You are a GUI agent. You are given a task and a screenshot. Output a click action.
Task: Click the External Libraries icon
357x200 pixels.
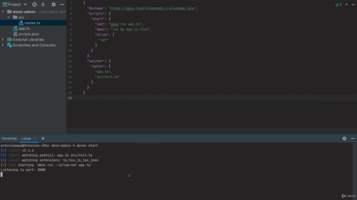point(9,39)
